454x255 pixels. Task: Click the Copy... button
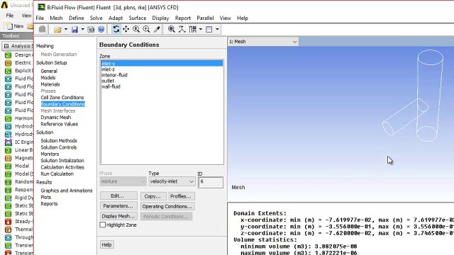[153, 196]
